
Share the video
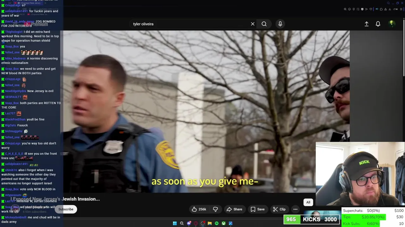(x=234, y=209)
